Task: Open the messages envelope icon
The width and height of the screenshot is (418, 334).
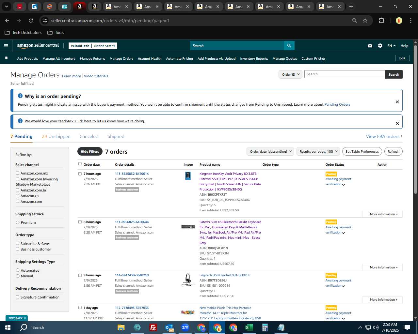Action: point(370,46)
